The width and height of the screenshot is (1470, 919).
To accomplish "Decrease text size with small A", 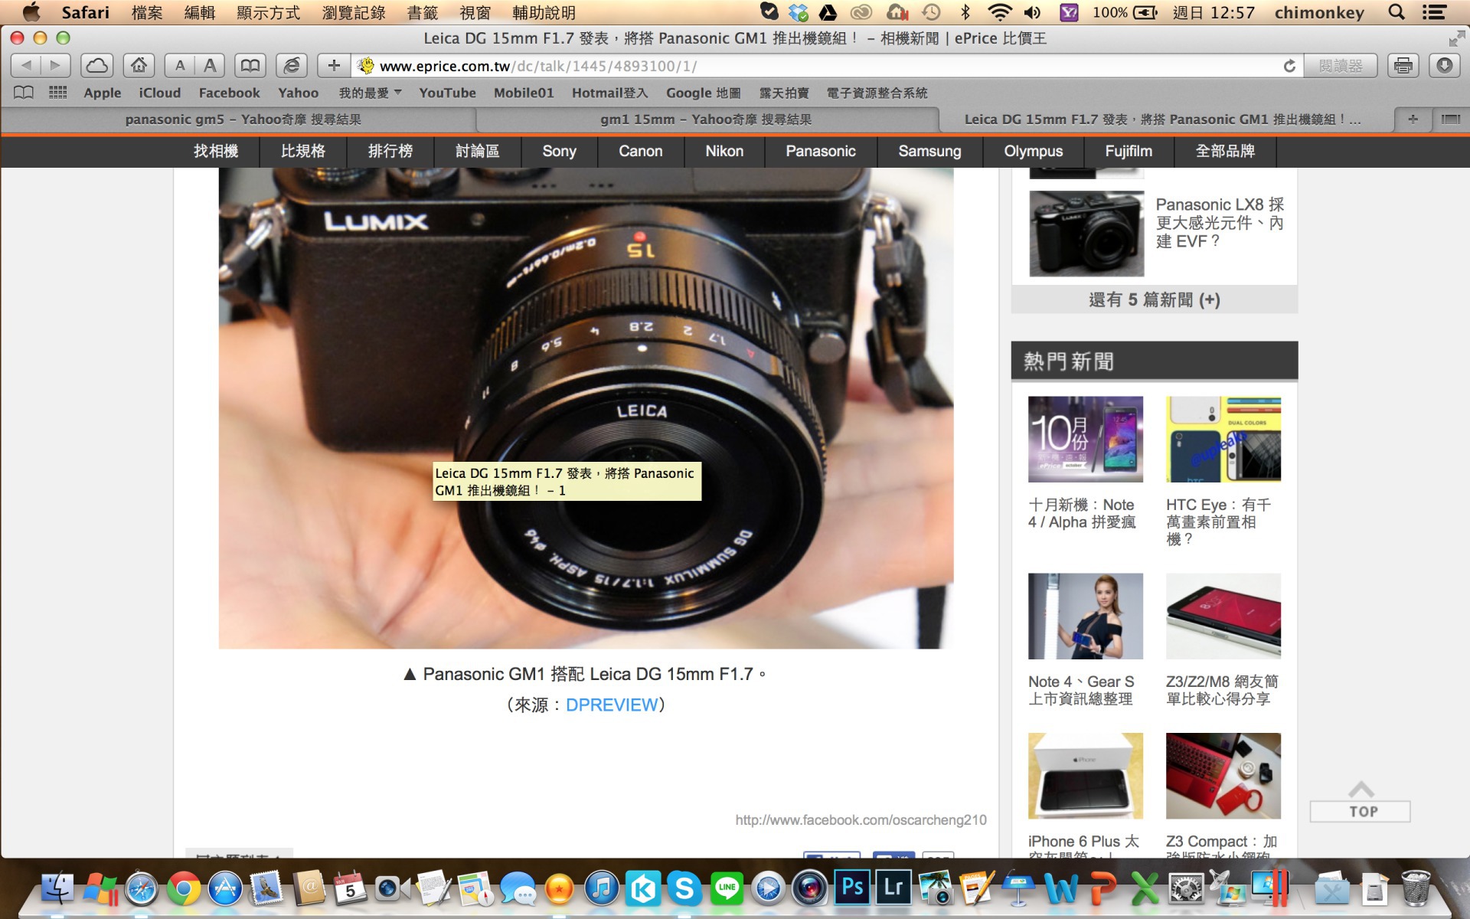I will [x=180, y=66].
